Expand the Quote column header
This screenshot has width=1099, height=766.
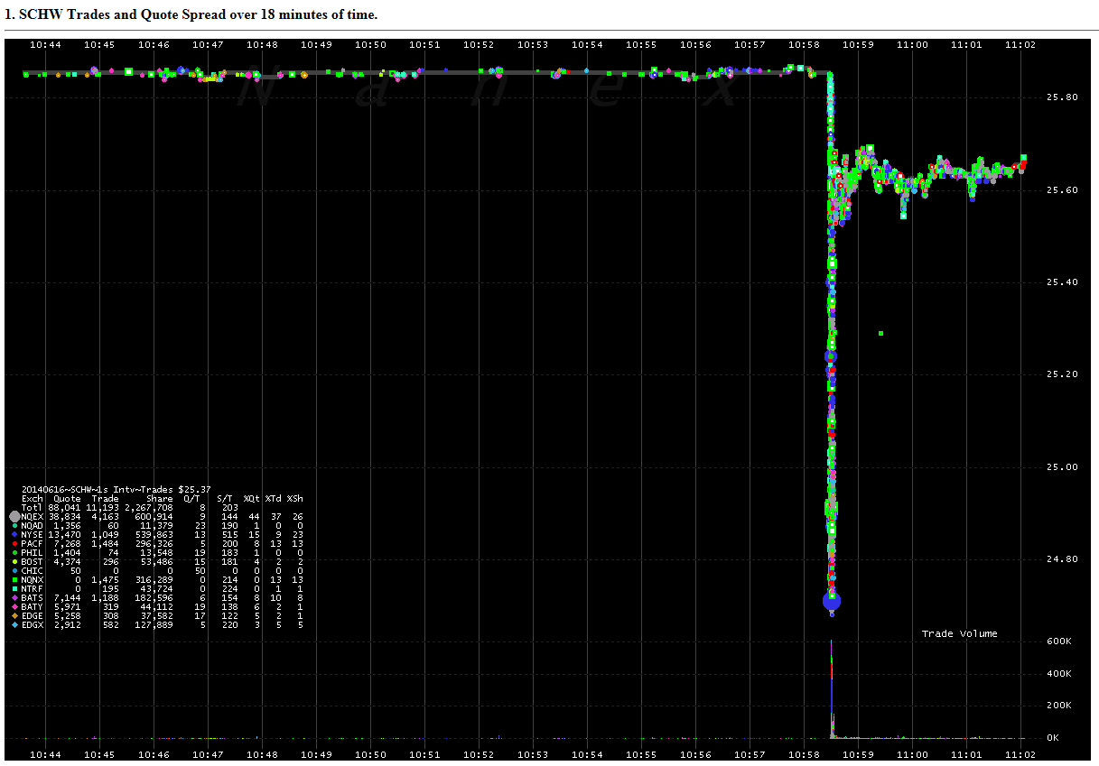[x=65, y=499]
